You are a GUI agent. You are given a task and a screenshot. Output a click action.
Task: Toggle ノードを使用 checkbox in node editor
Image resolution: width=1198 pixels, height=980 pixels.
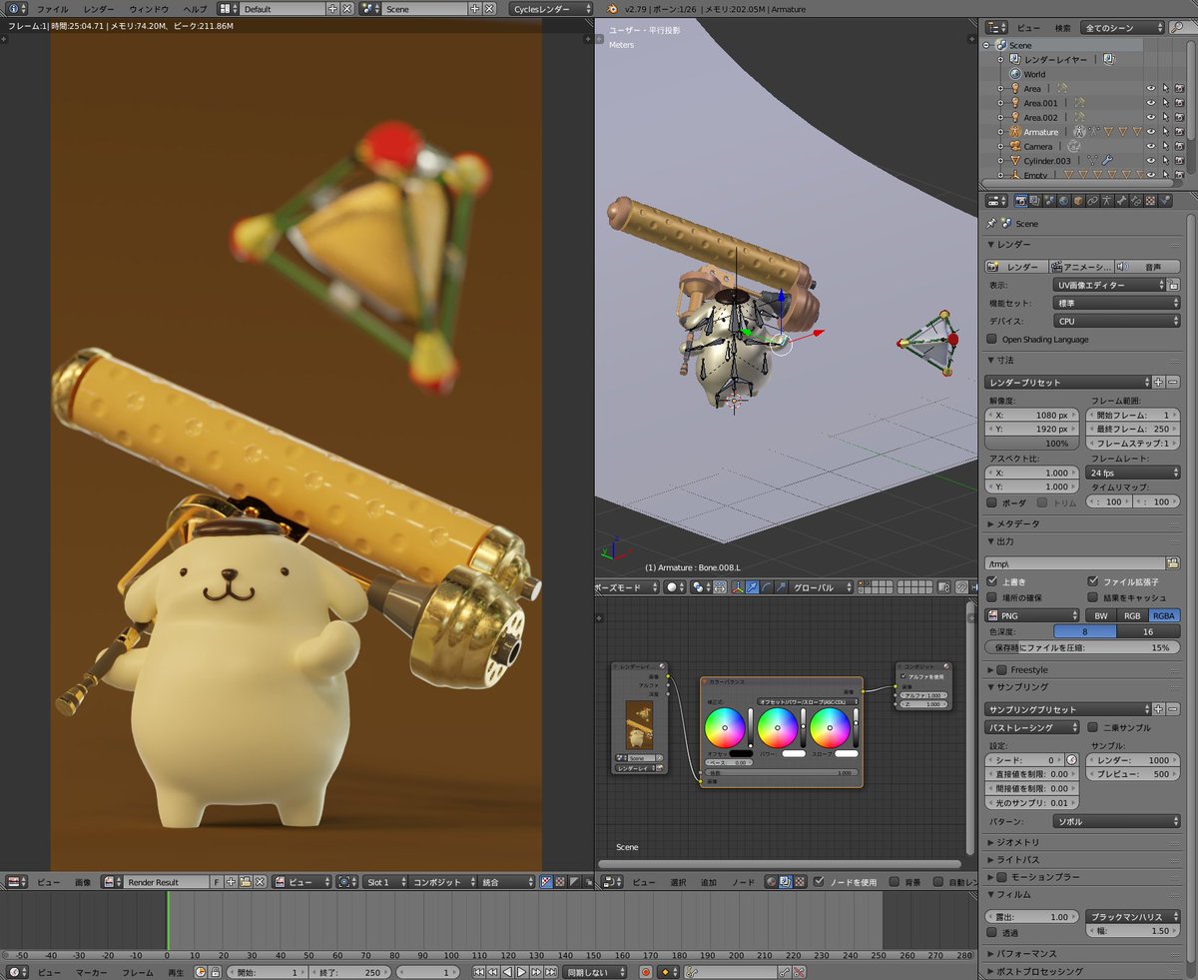[819, 882]
